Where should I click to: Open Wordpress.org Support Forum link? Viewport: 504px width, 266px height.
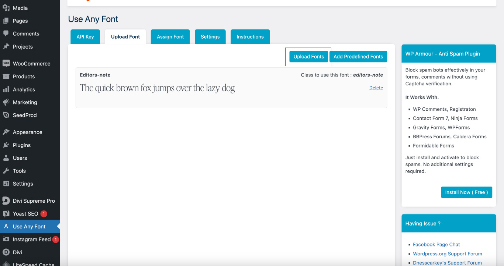448,253
